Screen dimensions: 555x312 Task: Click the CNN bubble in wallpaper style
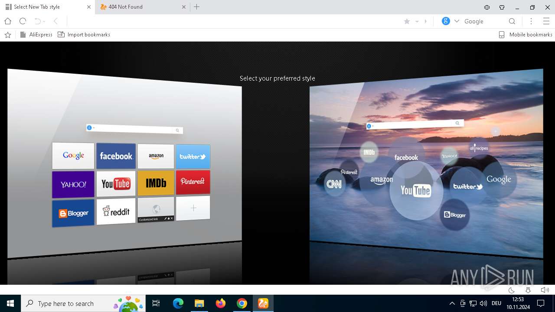coord(334,184)
